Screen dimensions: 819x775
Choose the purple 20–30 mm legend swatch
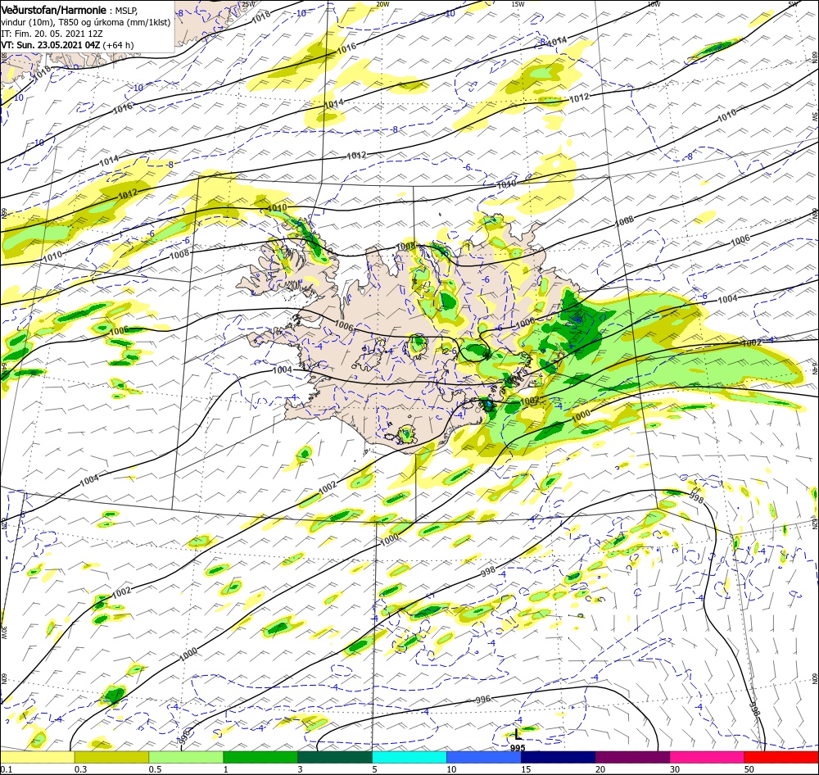[632, 757]
